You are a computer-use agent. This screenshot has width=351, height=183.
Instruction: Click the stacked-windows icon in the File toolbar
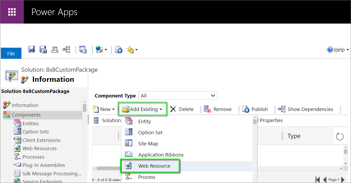(83, 50)
